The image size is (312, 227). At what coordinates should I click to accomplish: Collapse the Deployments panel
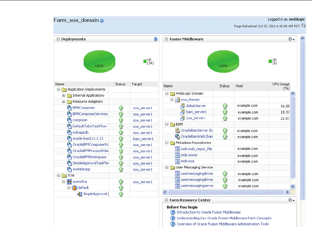(x=58, y=39)
